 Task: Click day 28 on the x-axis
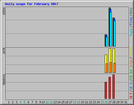(114, 102)
